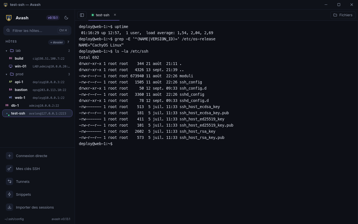
Task: Maximize the Avash window
Action: [x=339, y=5]
